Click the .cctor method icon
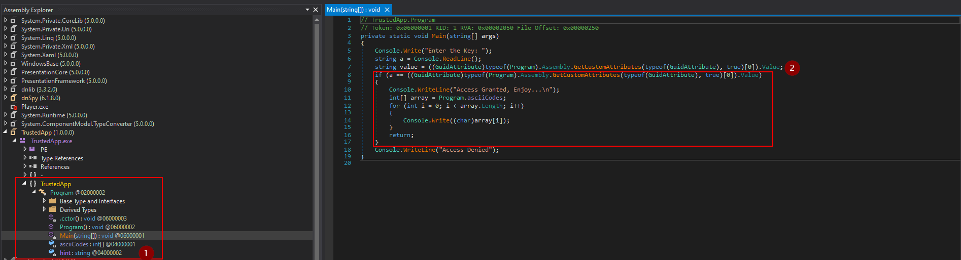This screenshot has height=260, width=961. coord(51,218)
